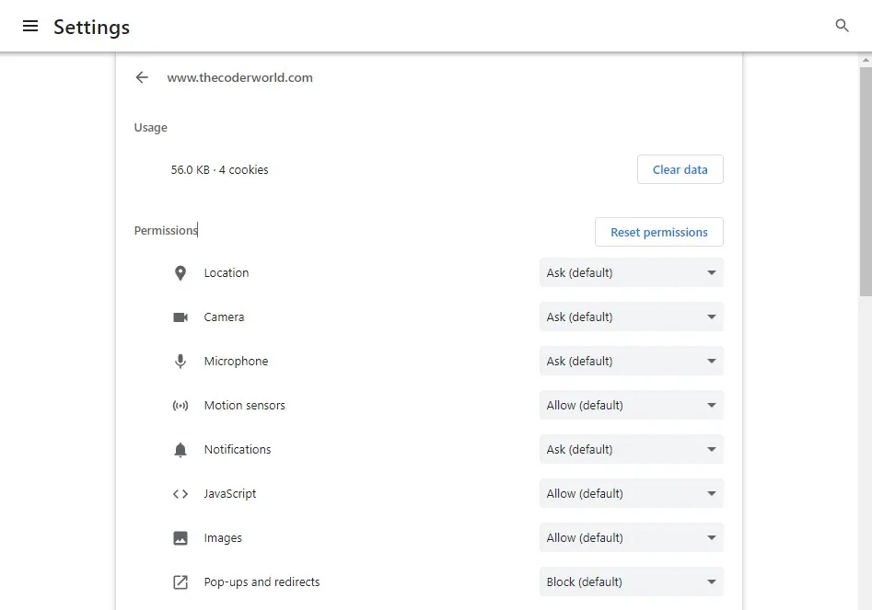Click the JavaScript code brackets icon
The width and height of the screenshot is (872, 610).
[180, 494]
